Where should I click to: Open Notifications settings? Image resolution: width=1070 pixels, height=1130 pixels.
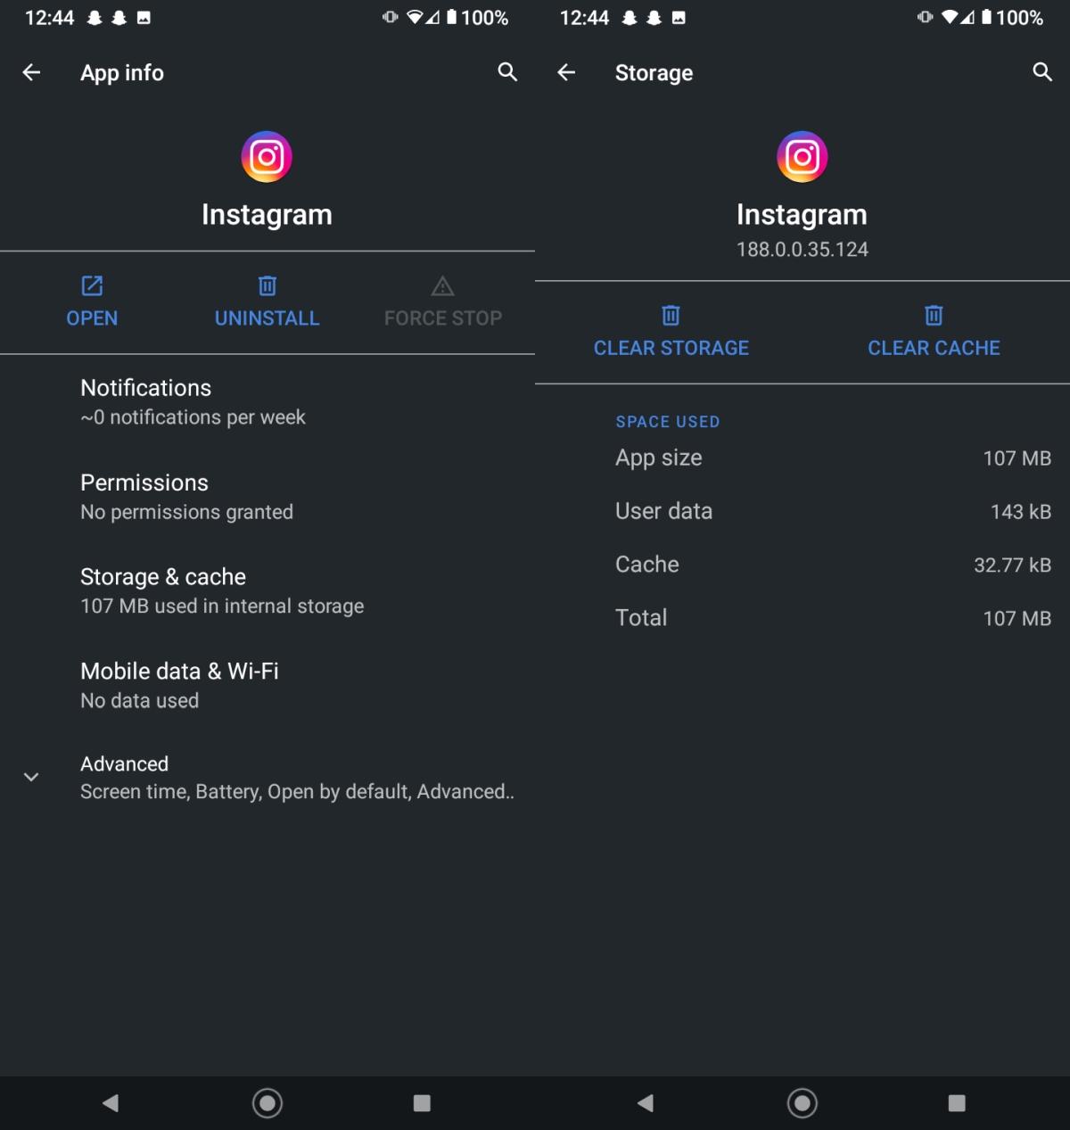(267, 402)
